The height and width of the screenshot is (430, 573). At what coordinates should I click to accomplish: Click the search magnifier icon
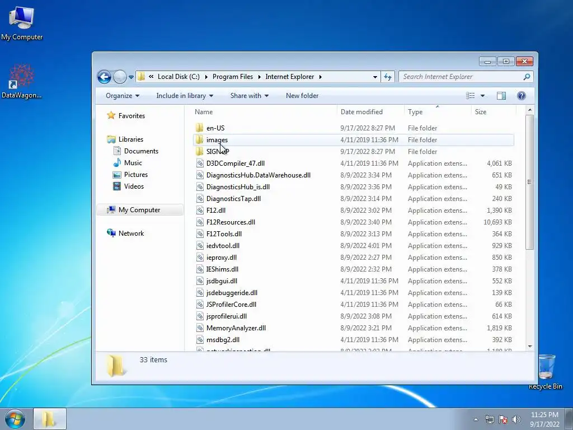tap(527, 77)
